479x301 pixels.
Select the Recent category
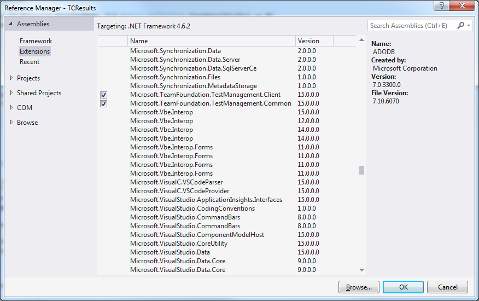30,62
